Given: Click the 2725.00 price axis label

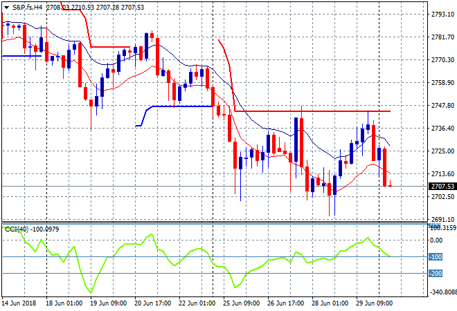Looking at the screenshot, I should [x=442, y=151].
